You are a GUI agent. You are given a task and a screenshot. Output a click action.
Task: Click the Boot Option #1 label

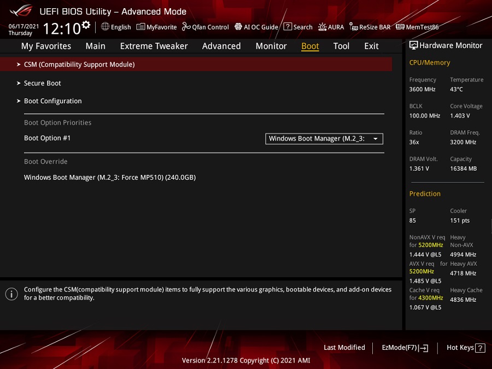click(48, 138)
